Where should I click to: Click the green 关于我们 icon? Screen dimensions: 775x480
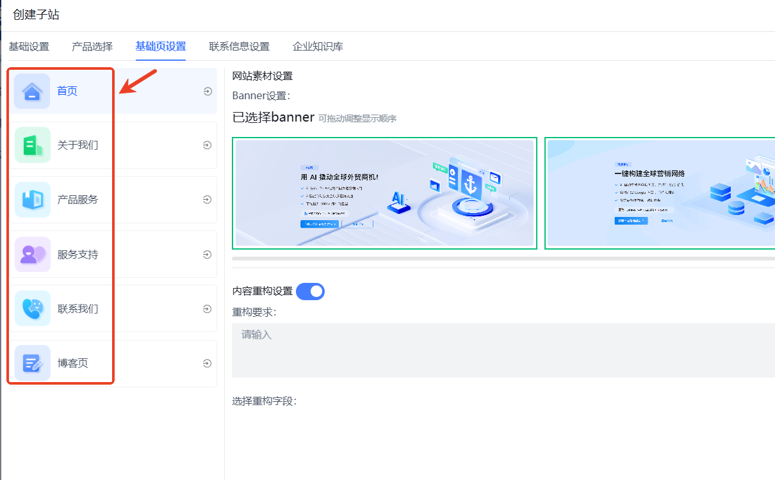tap(32, 145)
